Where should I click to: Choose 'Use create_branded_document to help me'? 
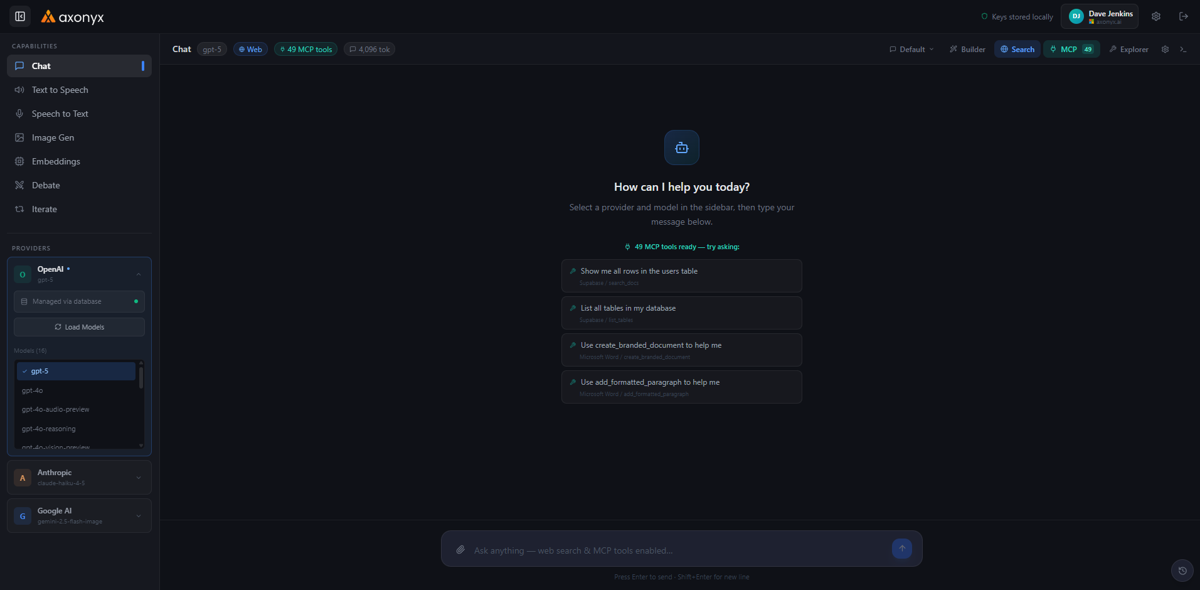(682, 350)
